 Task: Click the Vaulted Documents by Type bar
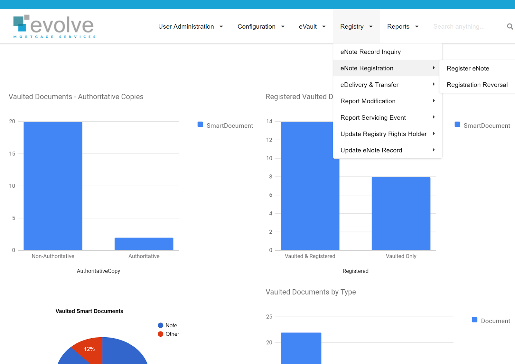click(x=301, y=349)
